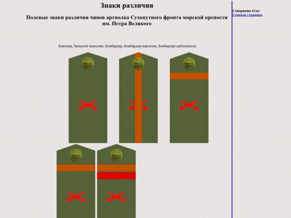Viewport: 291px width, 218px height.
Task: Click the author name Северюхин Олег
Action: [246, 11]
